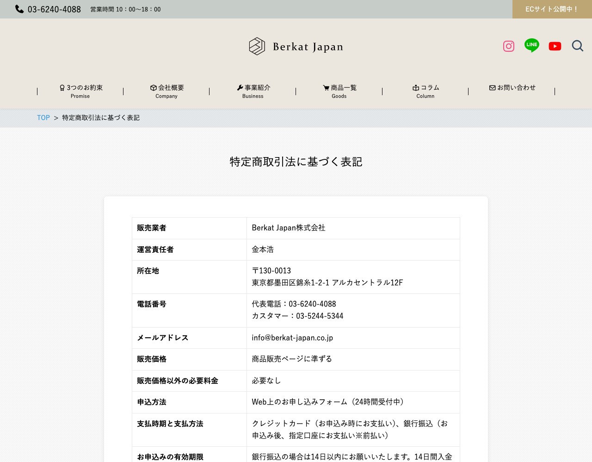Open the LINE icon link
592x462 pixels.
point(532,45)
